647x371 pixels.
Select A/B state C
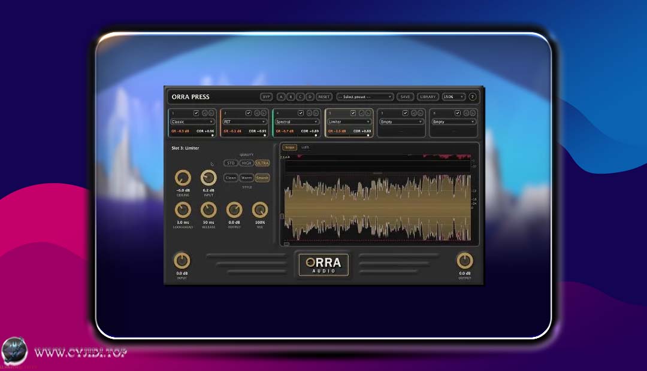click(x=300, y=97)
